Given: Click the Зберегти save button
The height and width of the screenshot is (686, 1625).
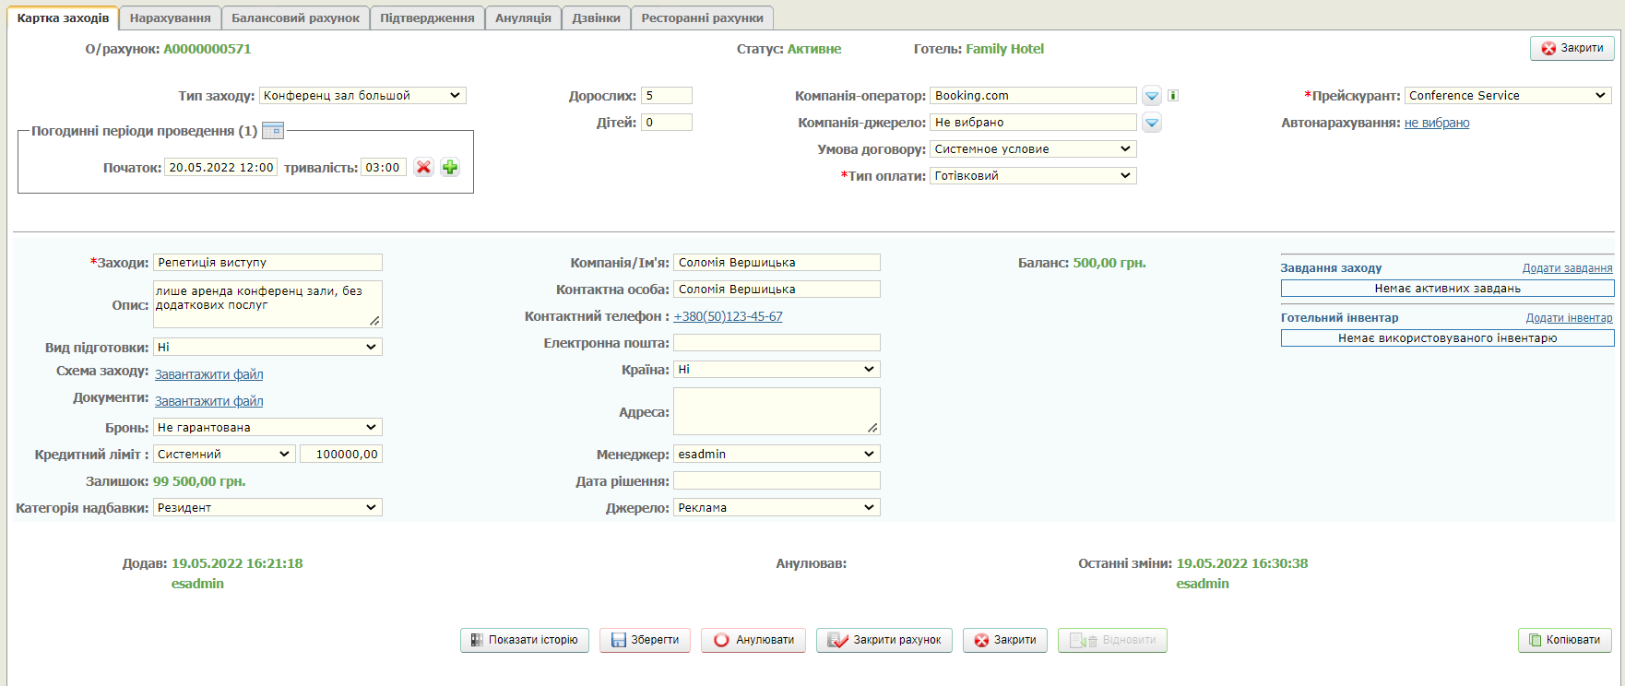Looking at the screenshot, I should point(645,640).
